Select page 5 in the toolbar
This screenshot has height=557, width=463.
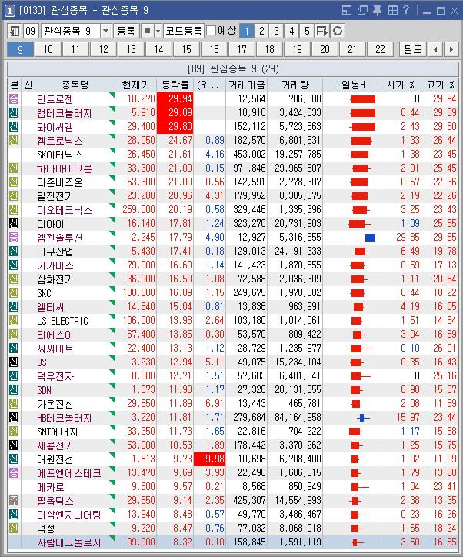(307, 31)
